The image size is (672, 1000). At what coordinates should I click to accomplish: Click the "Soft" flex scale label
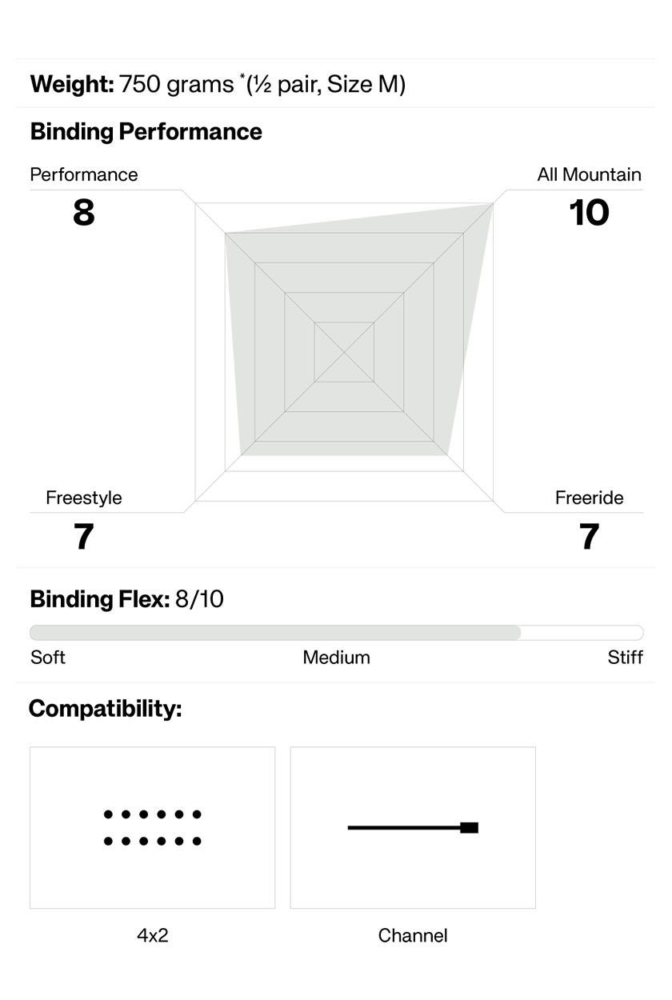coord(48,658)
